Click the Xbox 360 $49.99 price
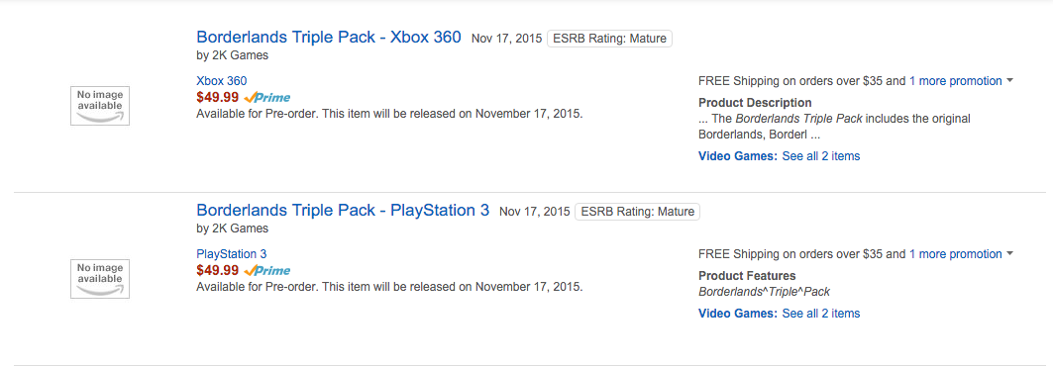This screenshot has height=366, width=1053. pyautogui.click(x=218, y=97)
